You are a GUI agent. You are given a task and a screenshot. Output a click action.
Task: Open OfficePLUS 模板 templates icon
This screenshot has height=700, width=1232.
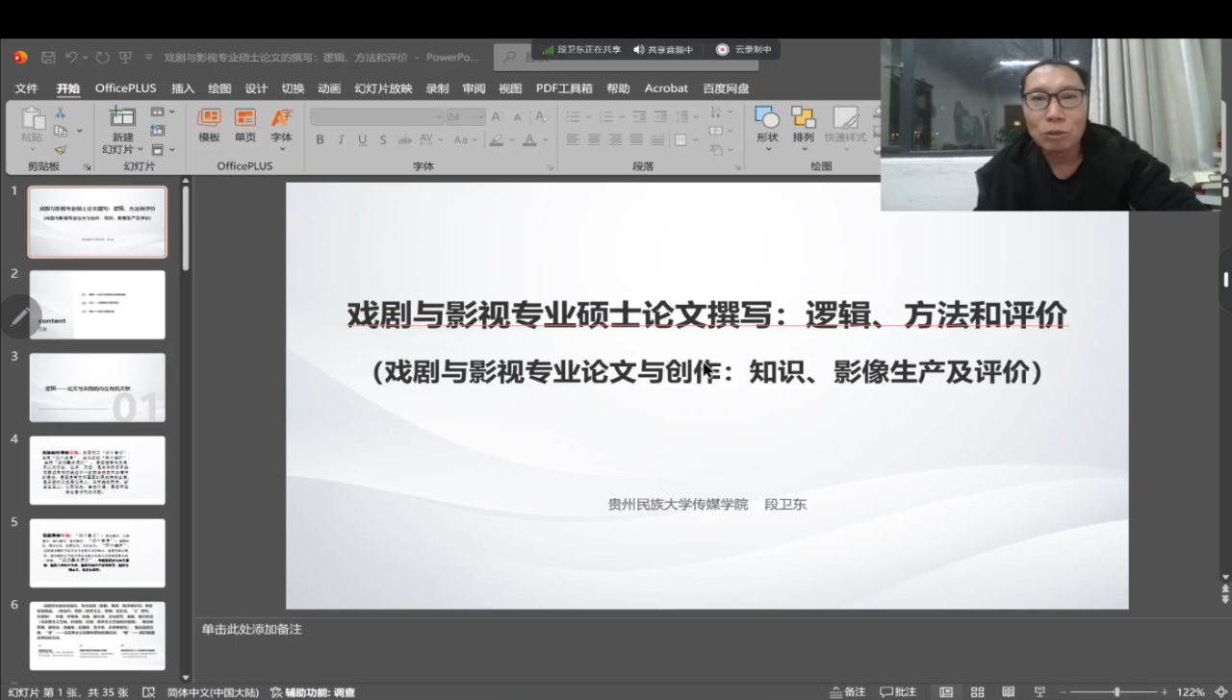[x=209, y=125]
